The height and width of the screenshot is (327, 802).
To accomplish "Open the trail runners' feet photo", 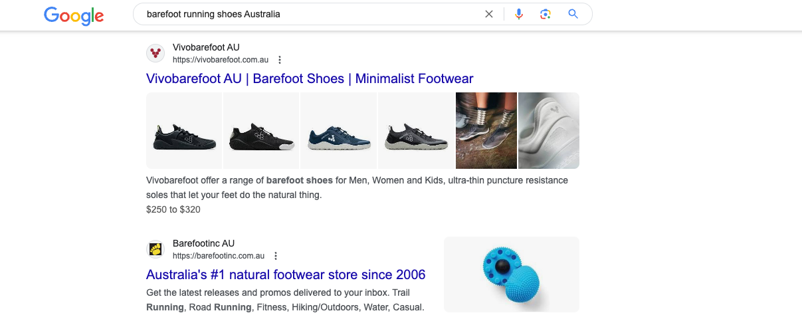I will tap(486, 130).
